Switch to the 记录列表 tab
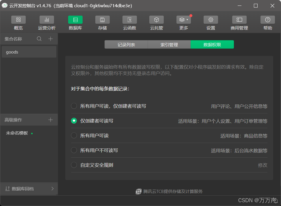Image resolution: width=281 pixels, height=206 pixels. click(126, 44)
